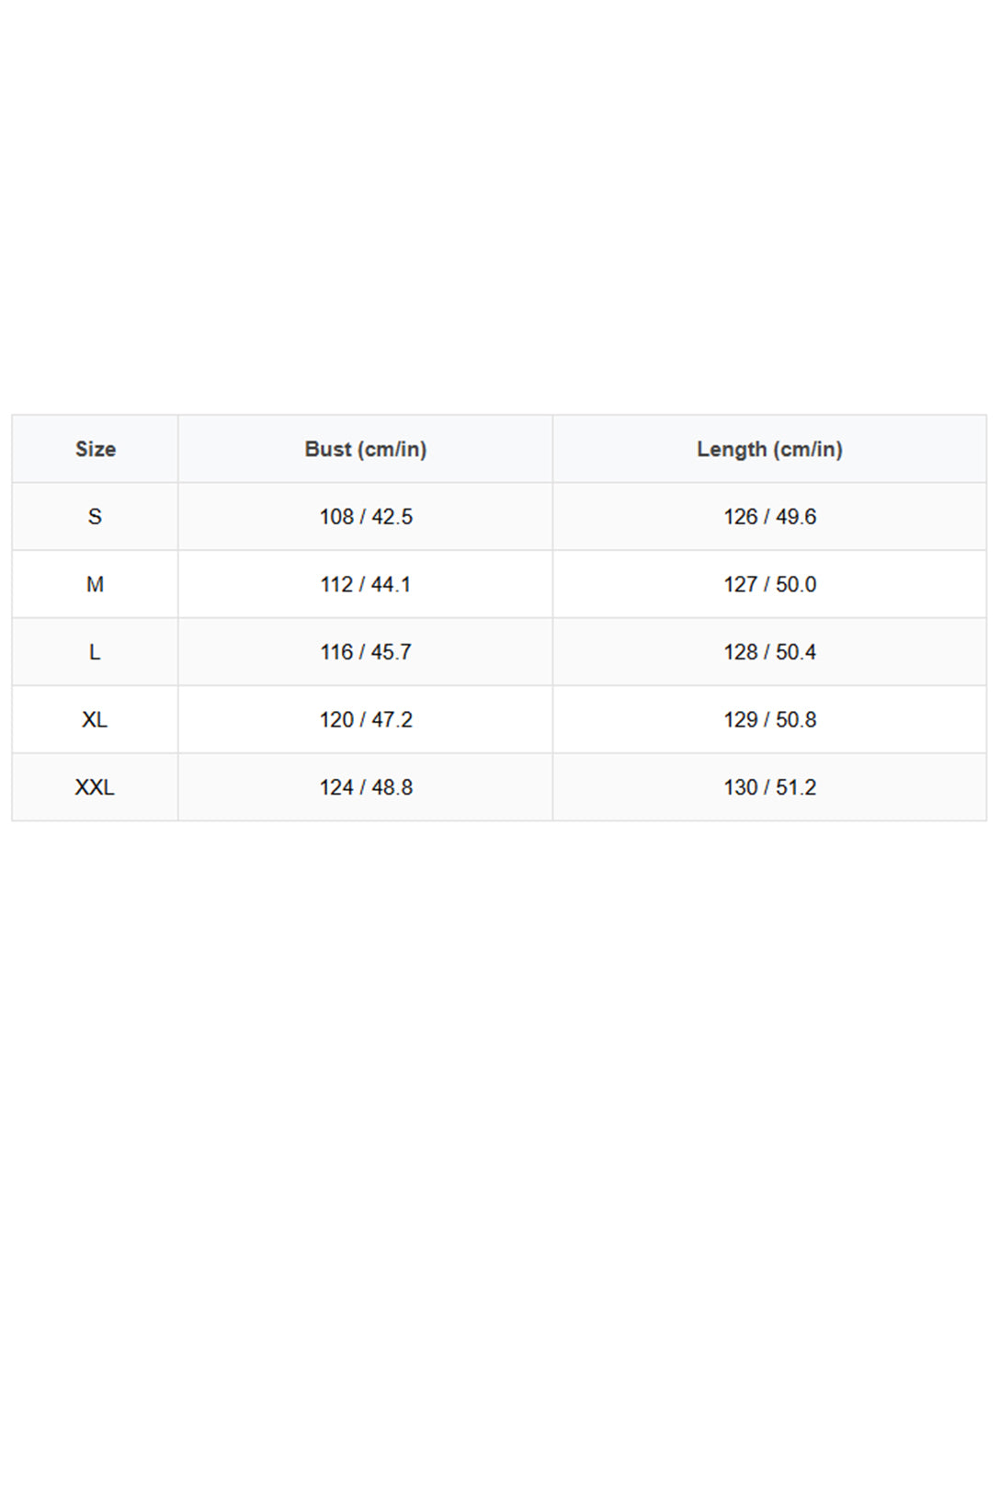Select the XL size cell

(95, 719)
